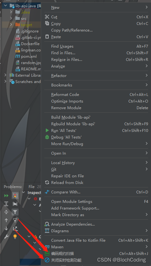Open Mark Directory as submenu
This screenshot has width=151, height=266.
(x=96, y=215)
